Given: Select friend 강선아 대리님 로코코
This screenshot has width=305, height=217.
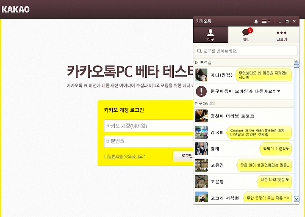Looking at the screenshot, I should (x=244, y=116).
